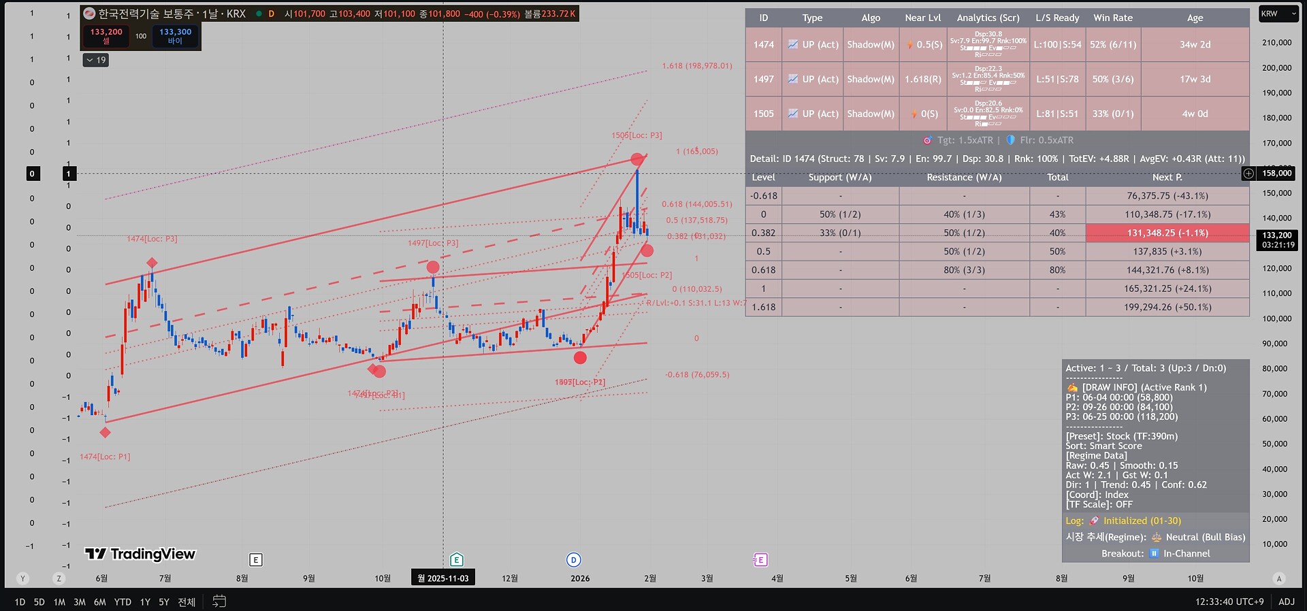Viewport: 1307px width, 611px height.
Task: Click the 1.618(R) near level cell
Action: point(922,80)
